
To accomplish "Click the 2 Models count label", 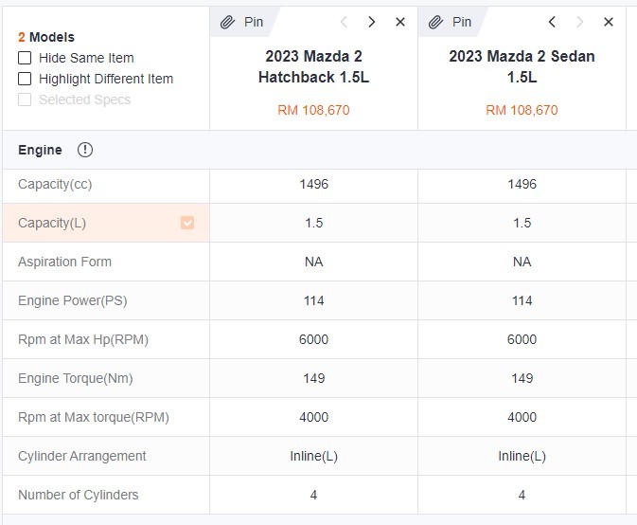I will [x=46, y=37].
